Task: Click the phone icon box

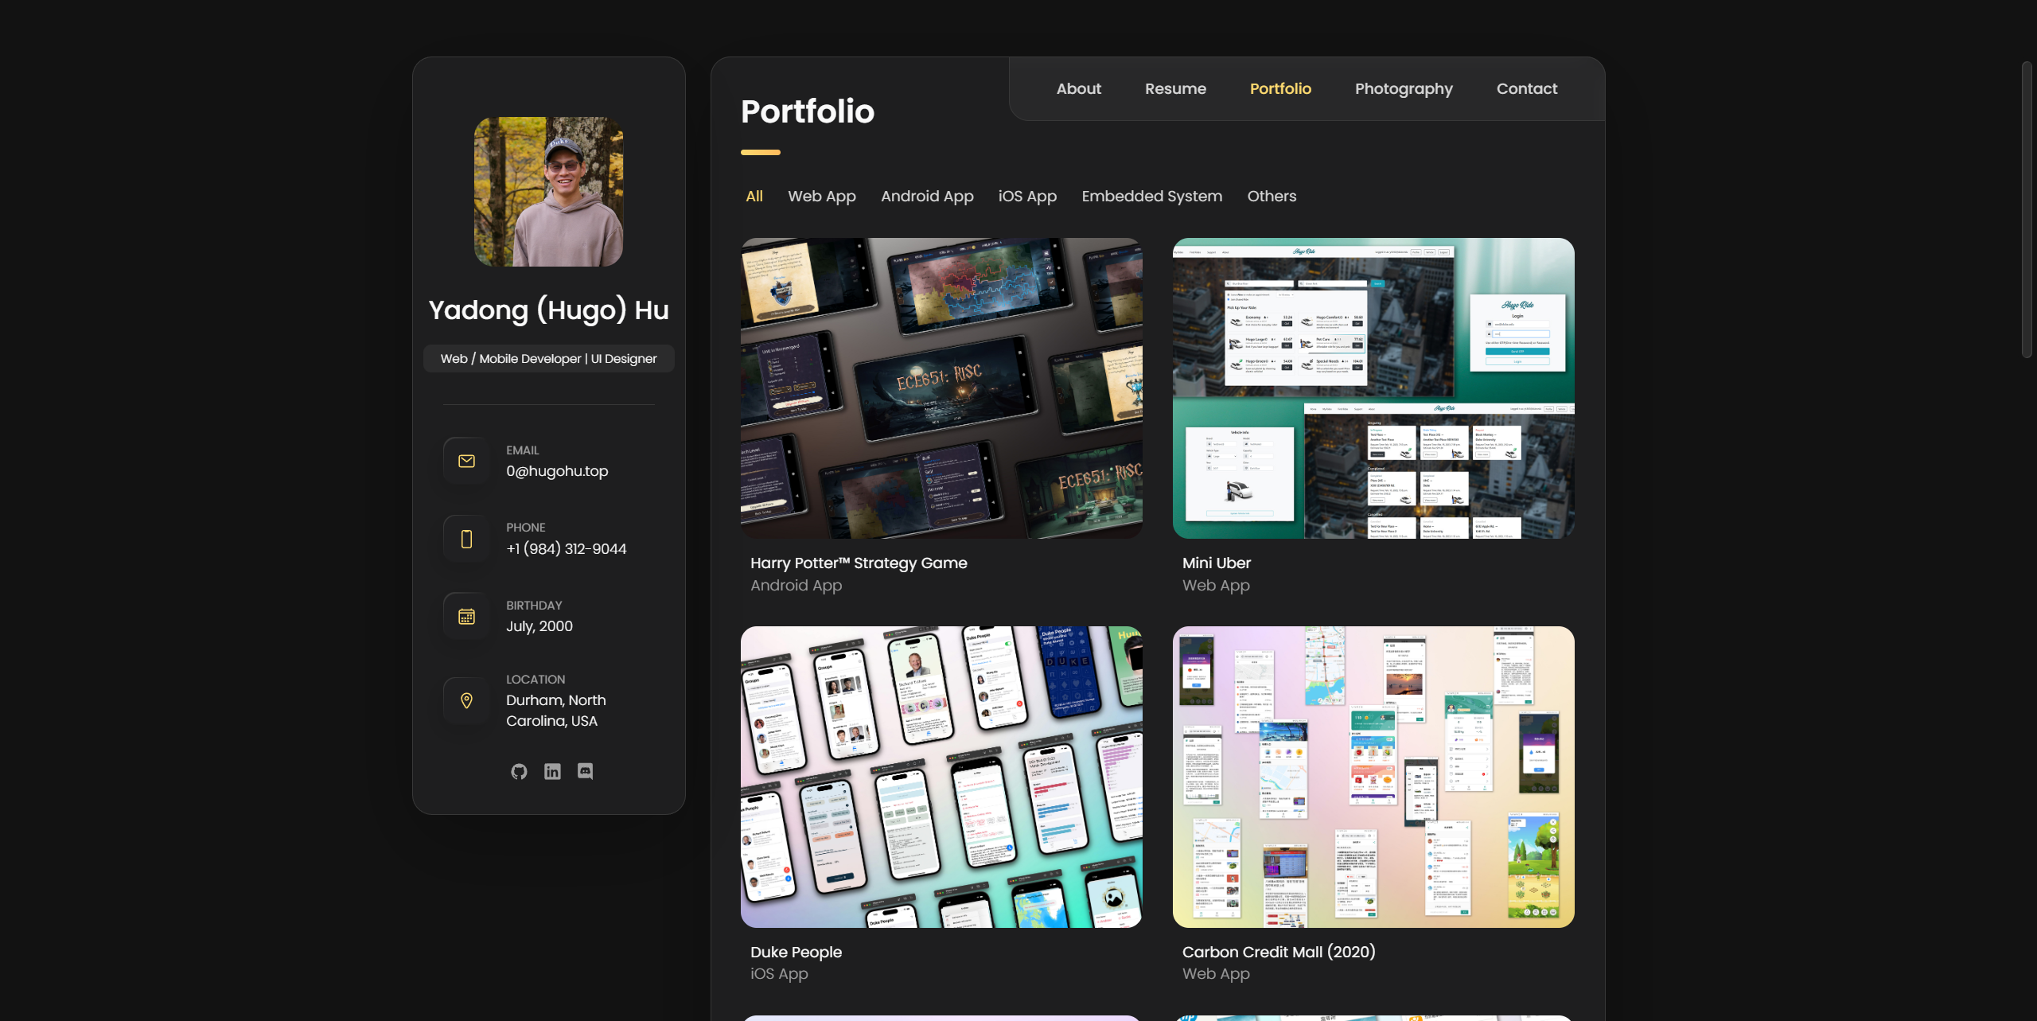Action: [x=466, y=539]
